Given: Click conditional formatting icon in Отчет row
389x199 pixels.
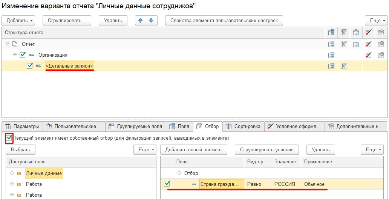Looking at the screenshot, I should pos(368,44).
